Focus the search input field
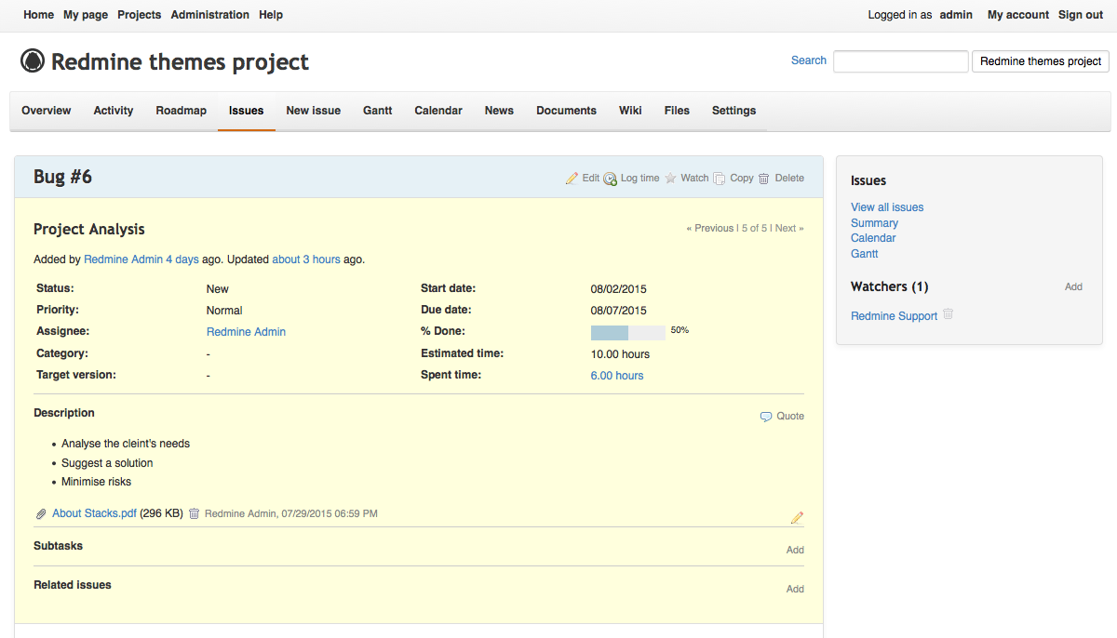The image size is (1117, 638). [901, 61]
